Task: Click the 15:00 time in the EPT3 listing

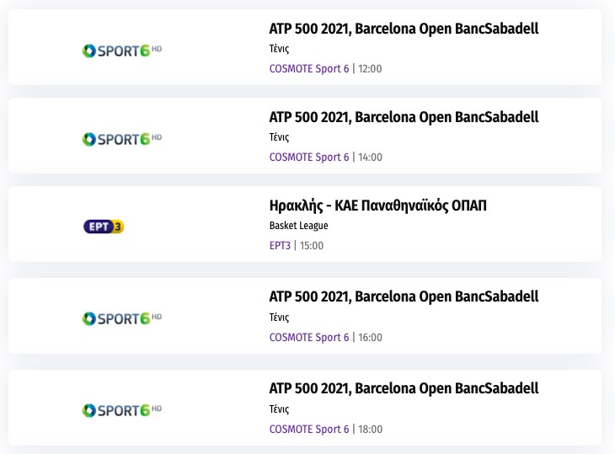Action: coord(312,246)
